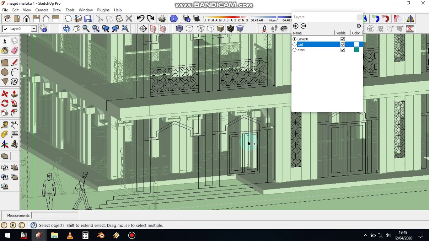
Task: Pick the Push/Pull tool
Action: (x=14, y=94)
